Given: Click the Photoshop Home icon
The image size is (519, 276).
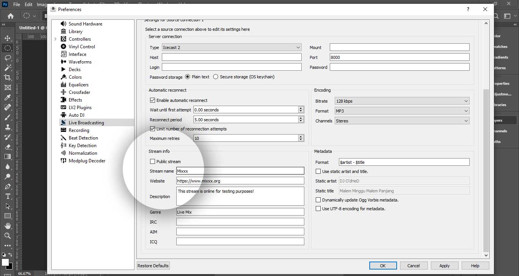Looking at the screenshot, I should (11, 16).
